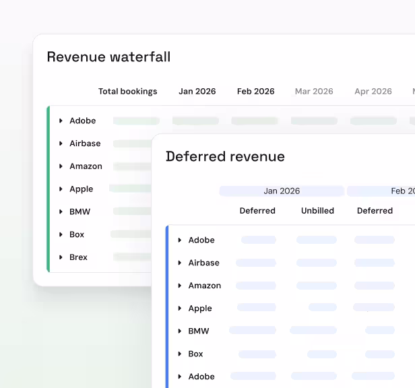The image size is (415, 388).
Task: Expand Amazon row in Revenue waterfall
Action: point(61,166)
